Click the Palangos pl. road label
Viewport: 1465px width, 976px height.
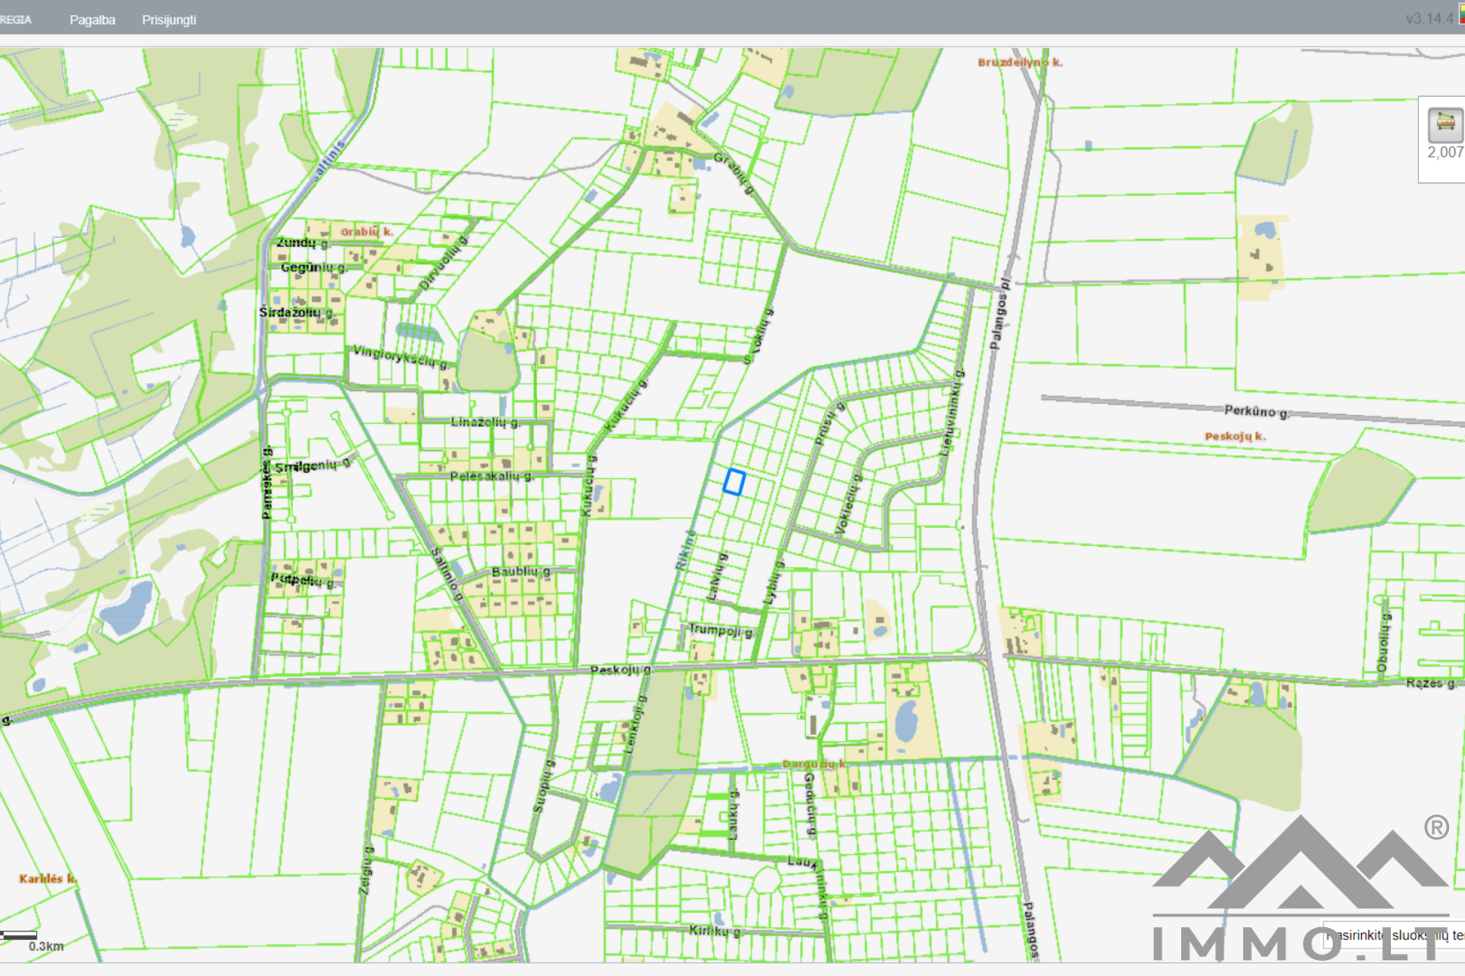tap(1000, 314)
